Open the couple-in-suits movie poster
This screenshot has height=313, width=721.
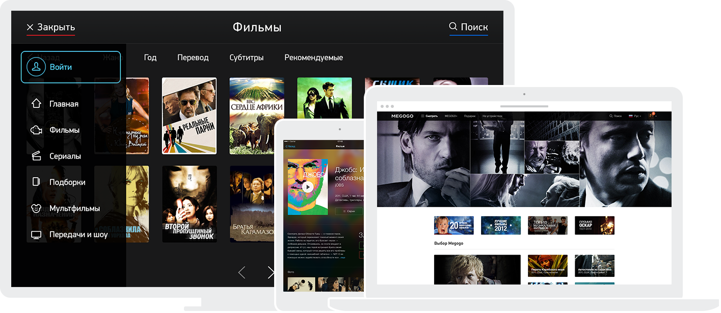coord(325,98)
